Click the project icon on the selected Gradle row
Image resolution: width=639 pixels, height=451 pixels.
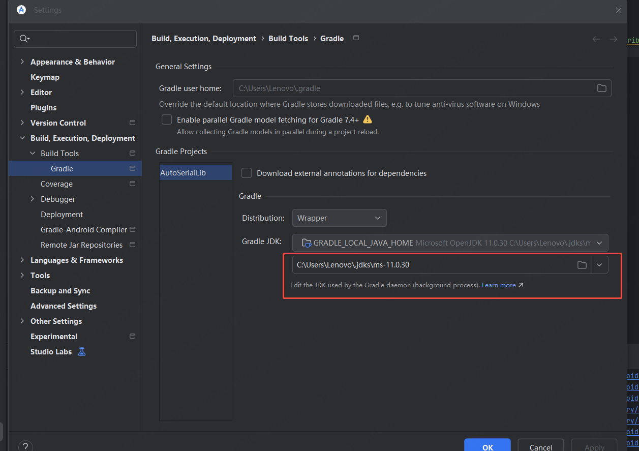click(x=132, y=168)
